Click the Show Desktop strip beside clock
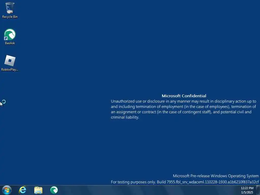This screenshot has height=195, width=260. tap(258, 190)
